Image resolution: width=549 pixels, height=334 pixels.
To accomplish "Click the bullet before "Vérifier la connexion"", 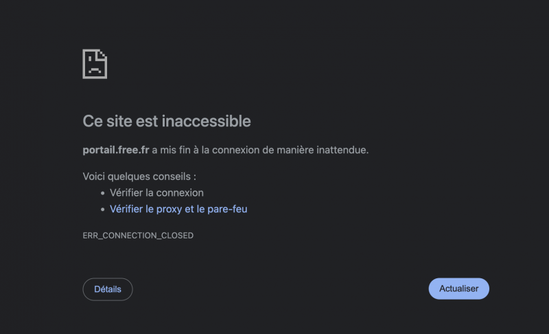I will tap(102, 194).
